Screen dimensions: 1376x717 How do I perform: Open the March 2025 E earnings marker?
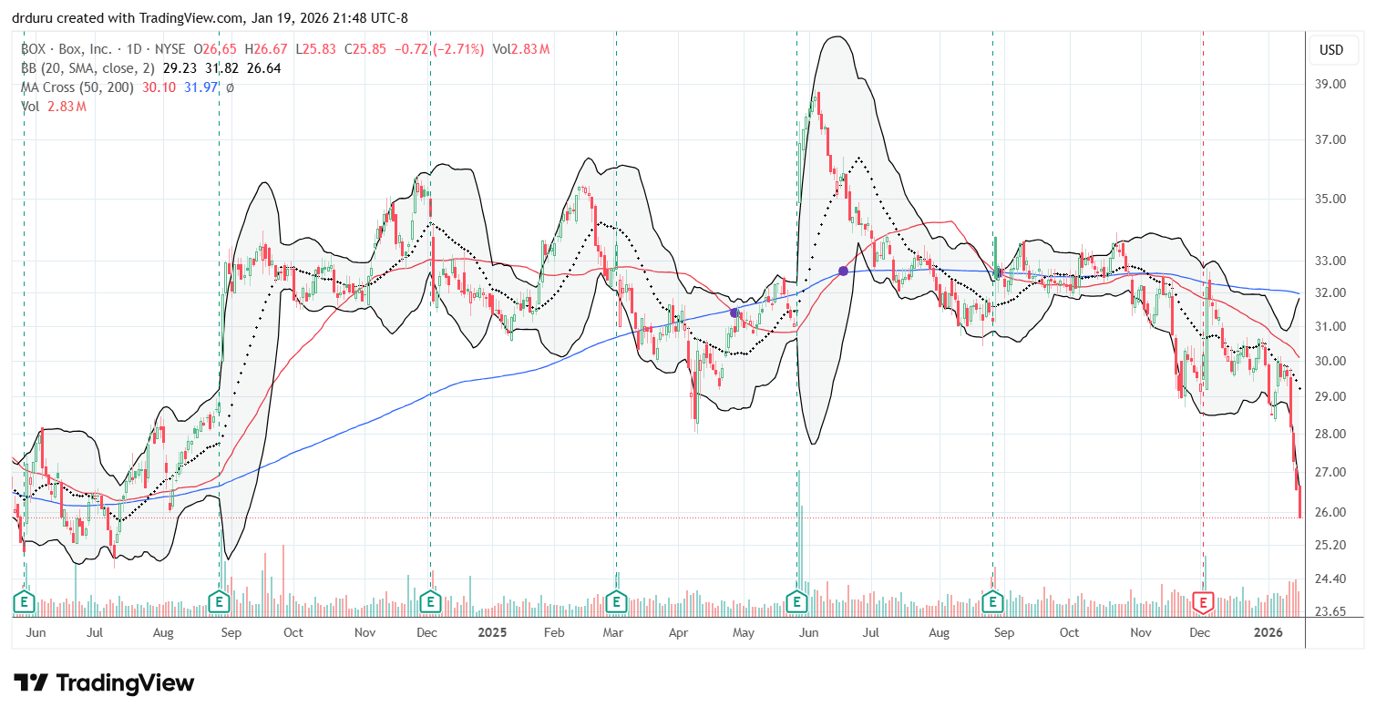point(616,601)
